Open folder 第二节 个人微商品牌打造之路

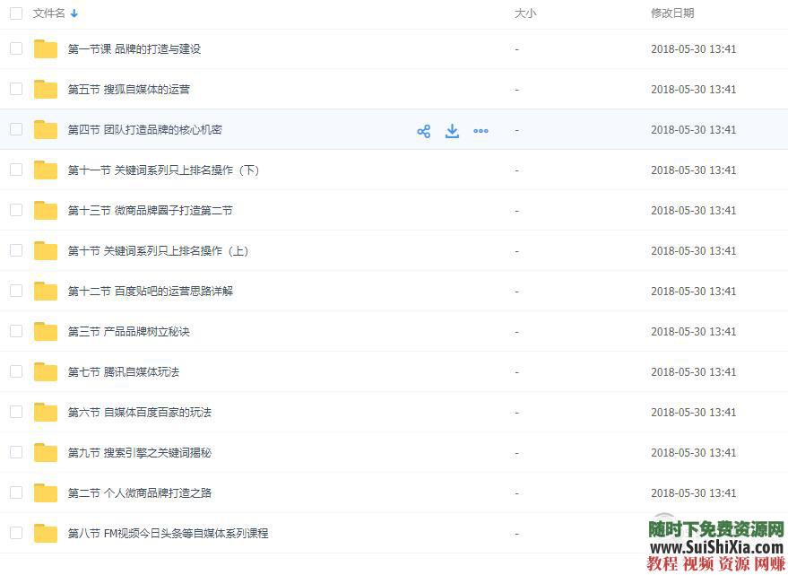pyautogui.click(x=143, y=493)
